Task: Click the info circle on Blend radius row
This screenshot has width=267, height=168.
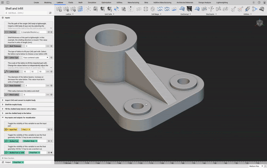Action: pos(52,95)
